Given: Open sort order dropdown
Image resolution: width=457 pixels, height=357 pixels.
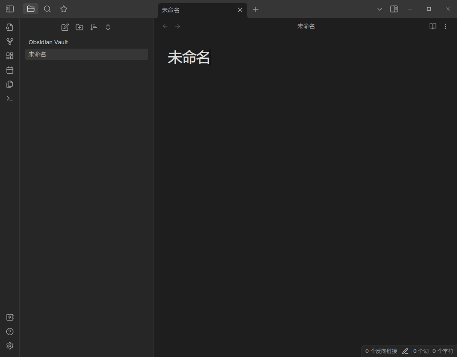Looking at the screenshot, I should [94, 27].
